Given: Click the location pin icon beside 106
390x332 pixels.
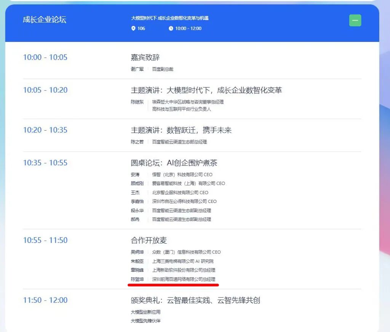Looking at the screenshot, I should coord(133,28).
